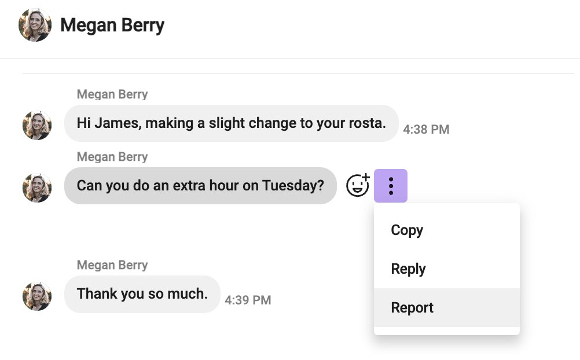The height and width of the screenshot is (360, 580).
Task: Click sender name above the rosta message
Action: click(112, 94)
